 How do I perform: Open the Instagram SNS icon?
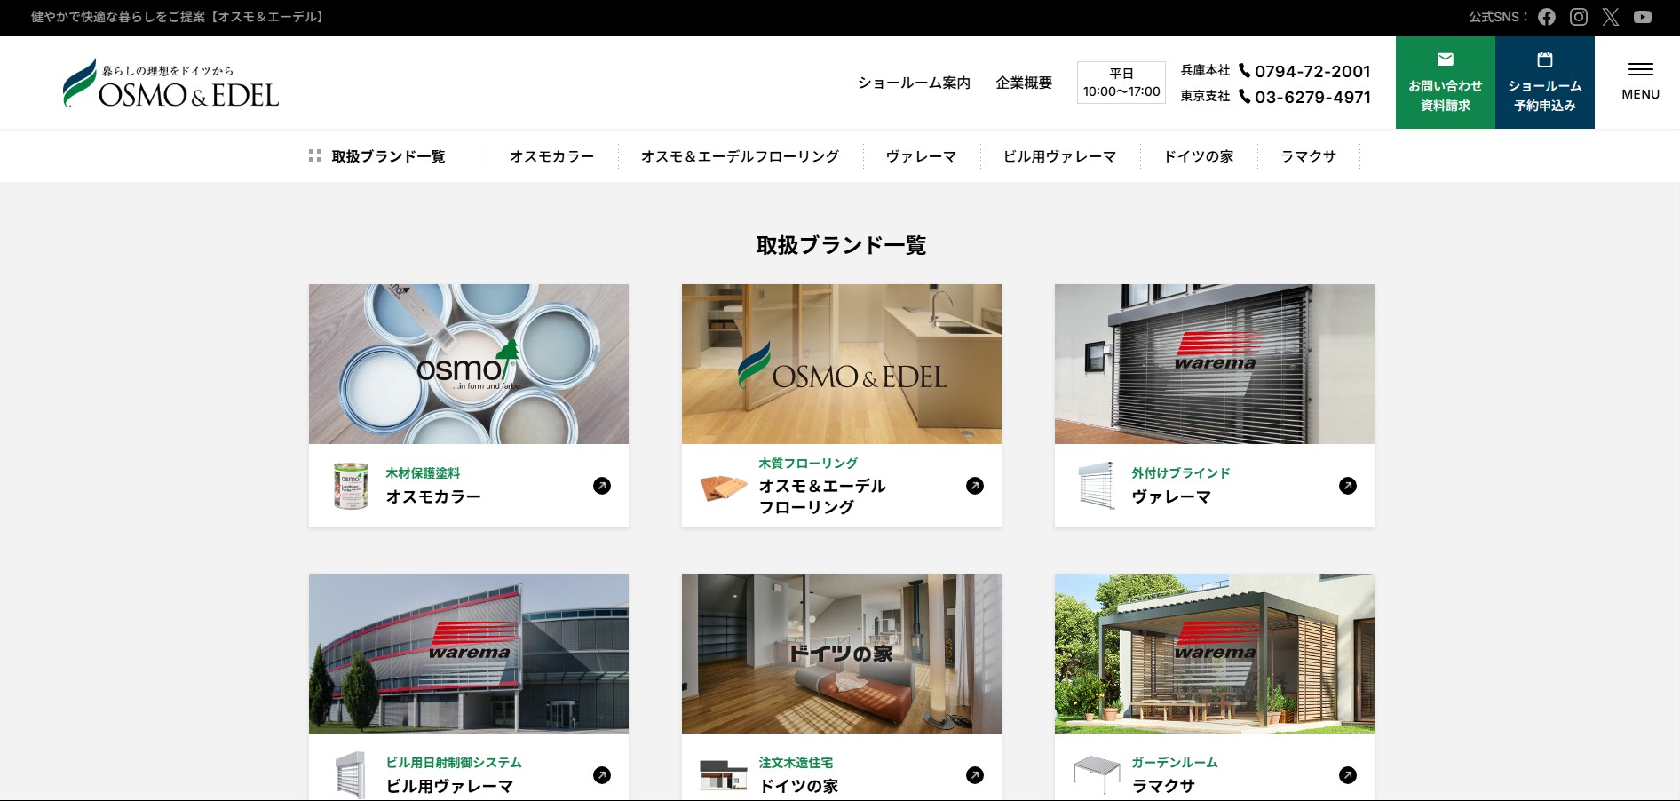[x=1579, y=17]
